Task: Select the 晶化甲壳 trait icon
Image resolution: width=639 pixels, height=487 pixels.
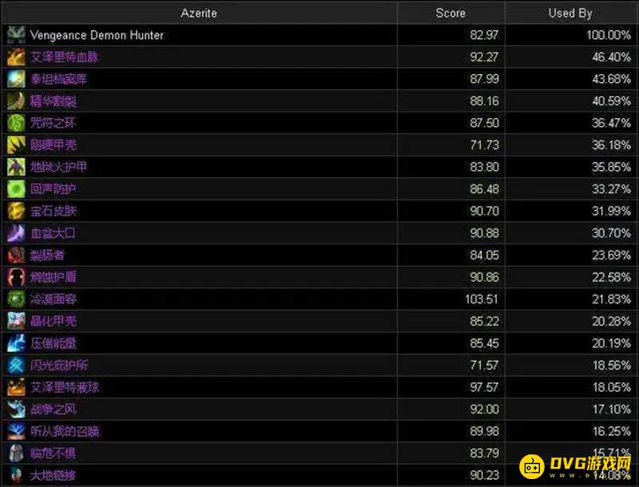Action: coord(16,321)
